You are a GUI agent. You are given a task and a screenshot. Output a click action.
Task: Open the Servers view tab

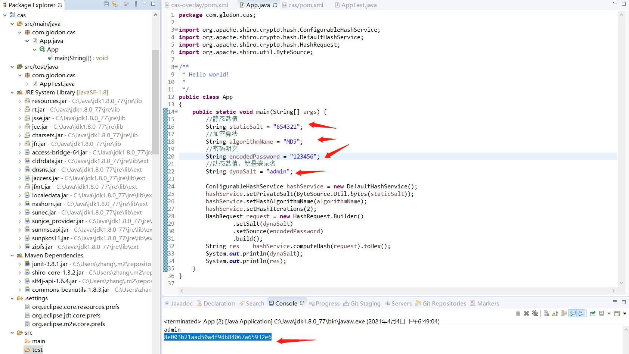[398, 303]
